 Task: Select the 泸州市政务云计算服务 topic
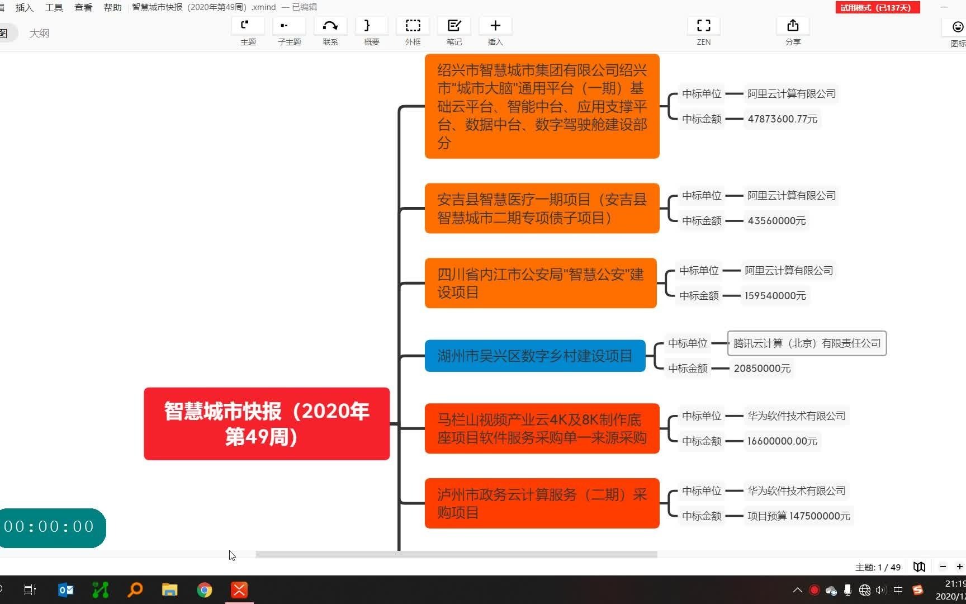(542, 503)
